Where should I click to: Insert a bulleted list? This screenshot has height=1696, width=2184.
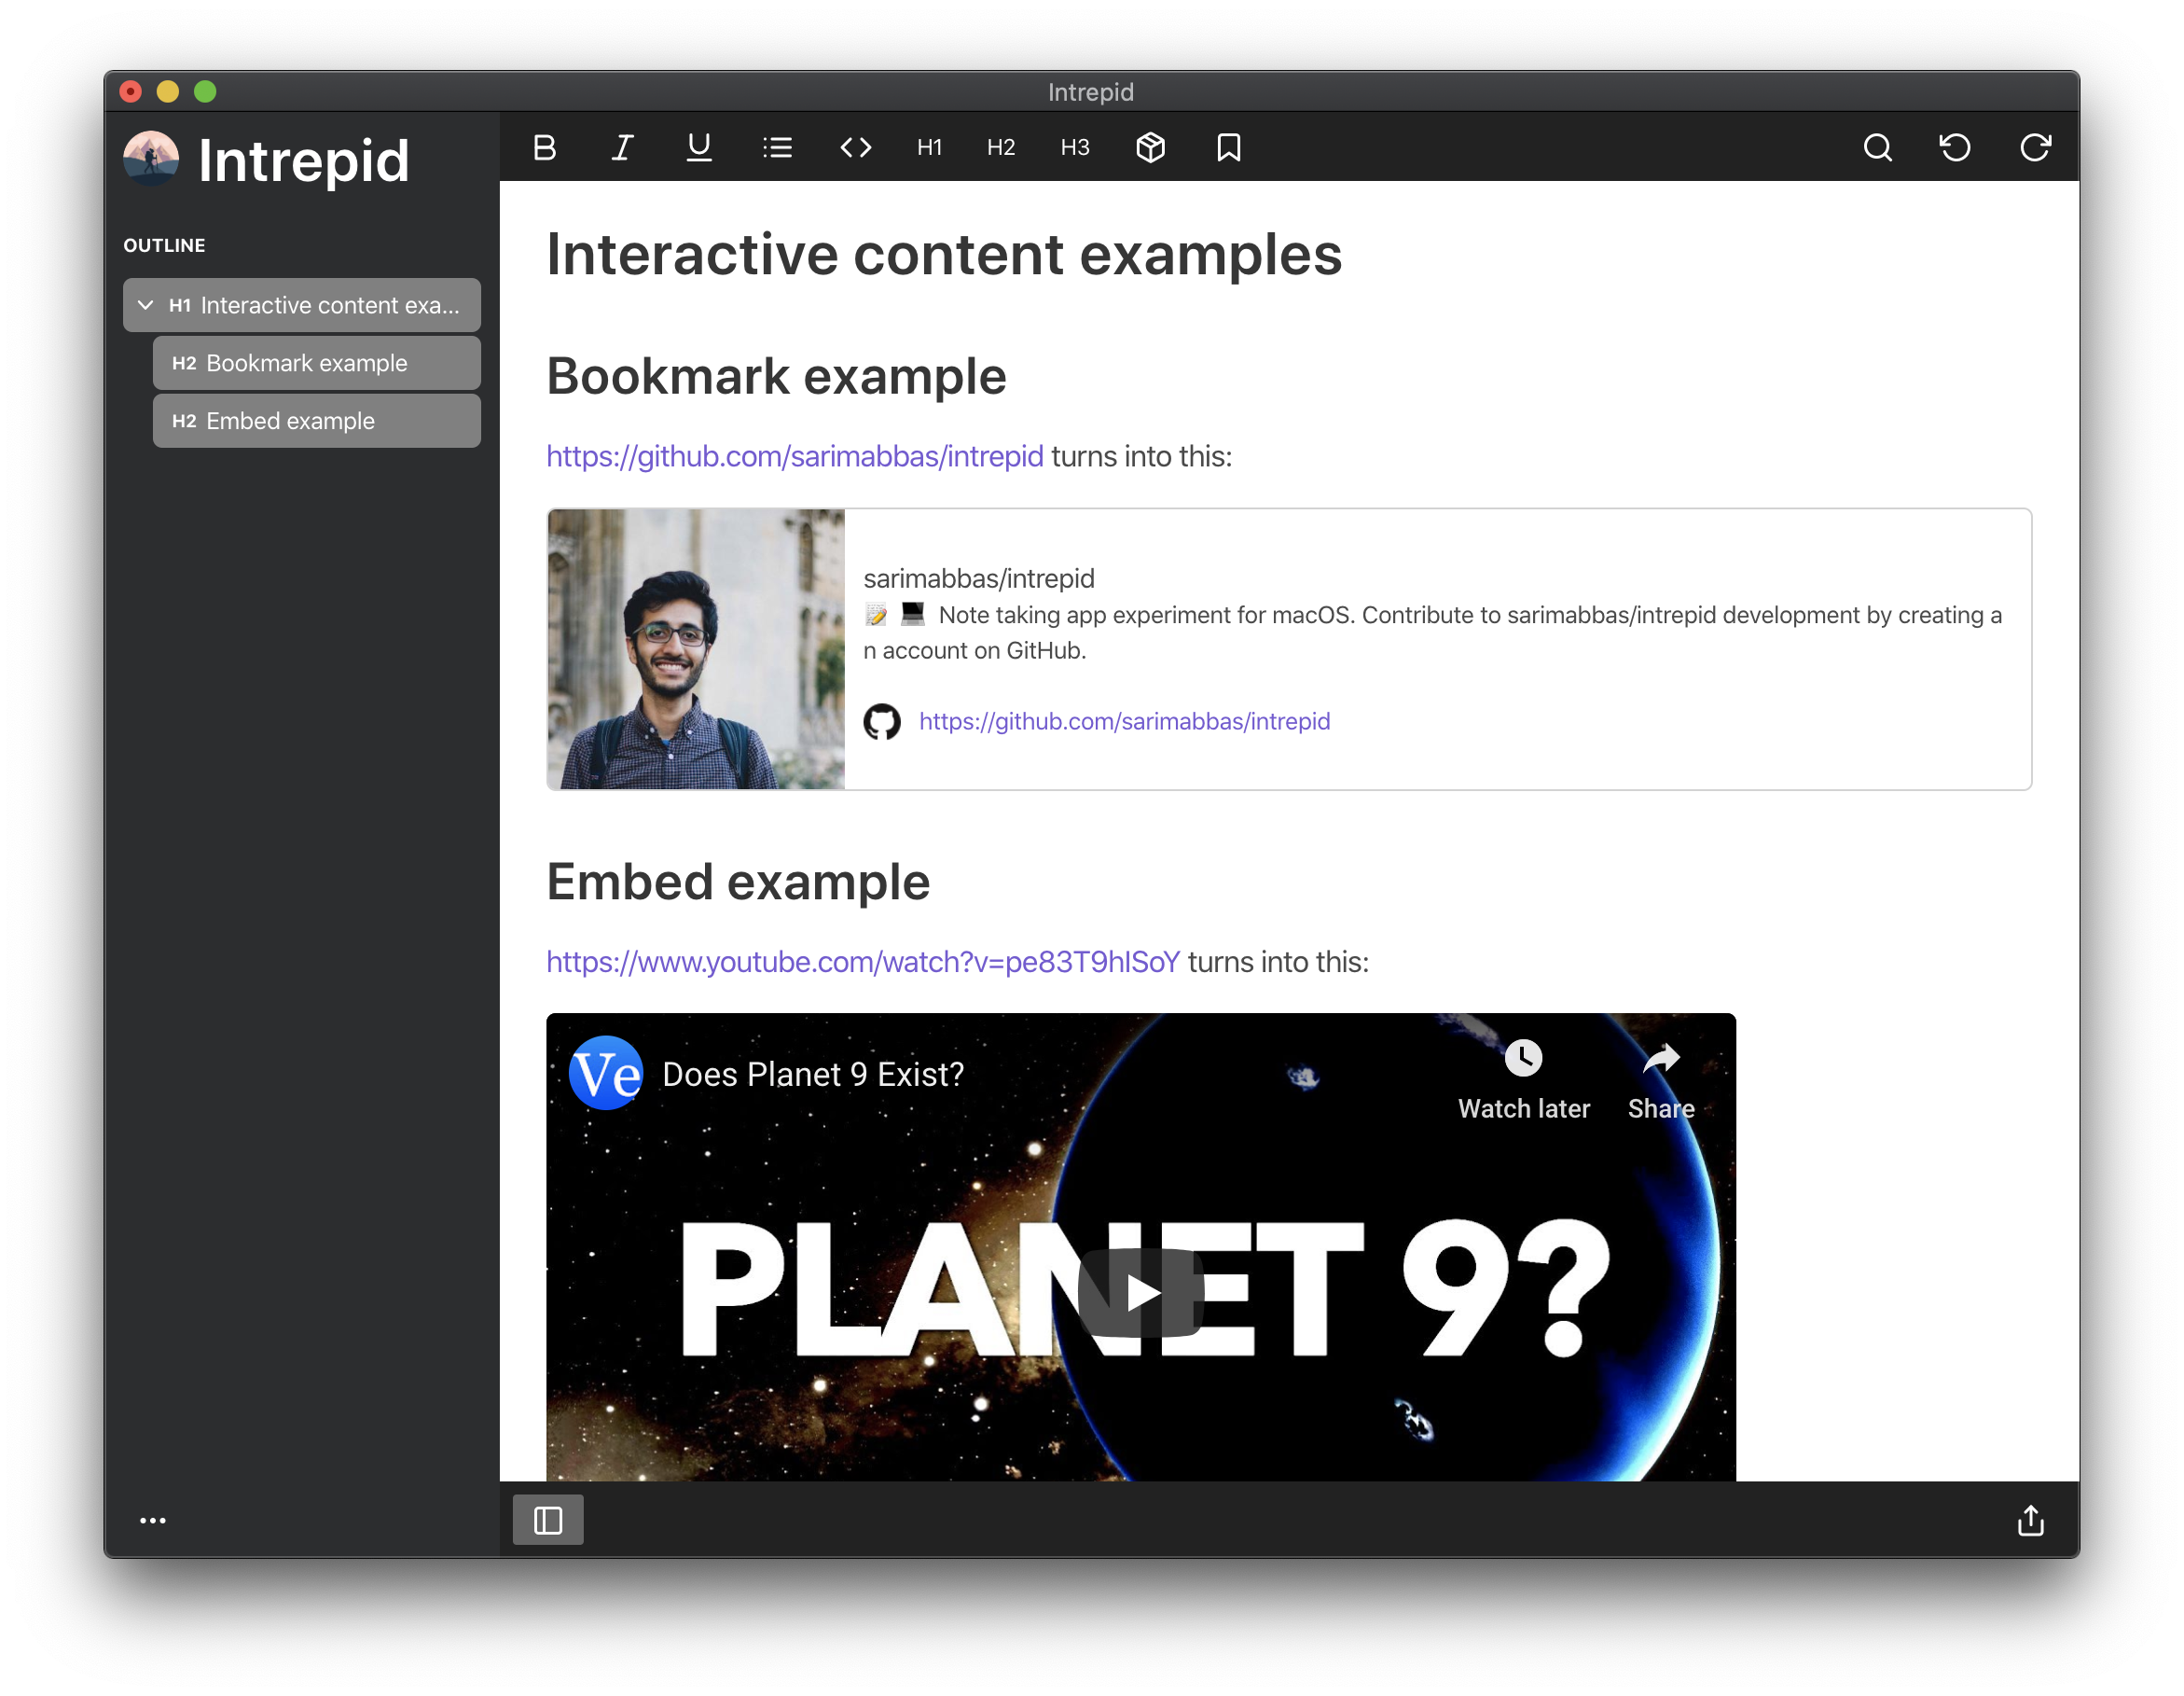(777, 148)
